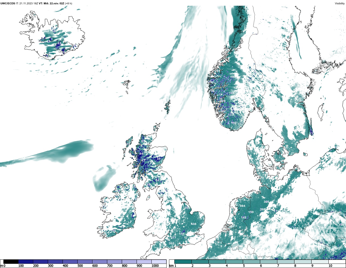346x268 pixels.
Task: Click the '465' value over Belgium area
Action: (x=245, y=236)
